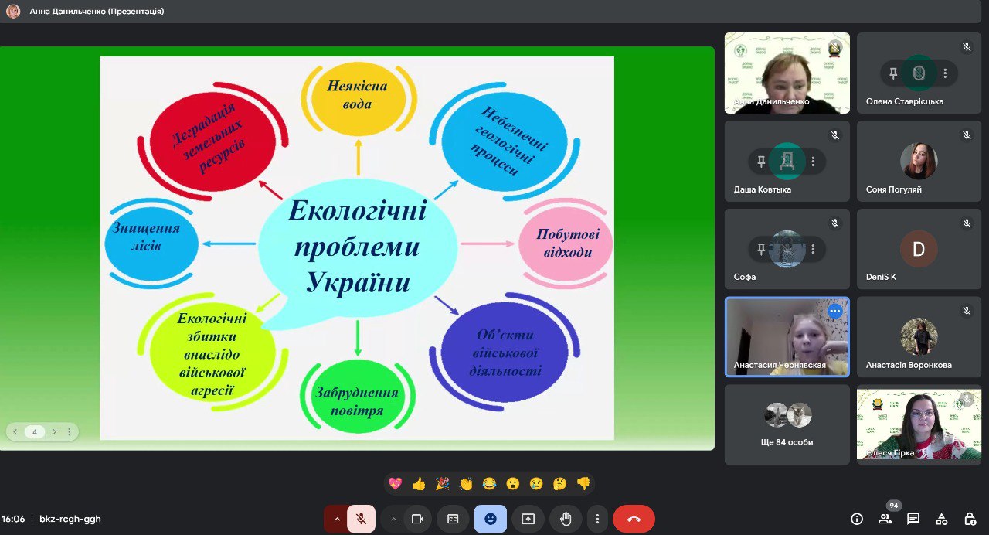Raise your hand
The image size is (989, 535).
[x=566, y=519]
